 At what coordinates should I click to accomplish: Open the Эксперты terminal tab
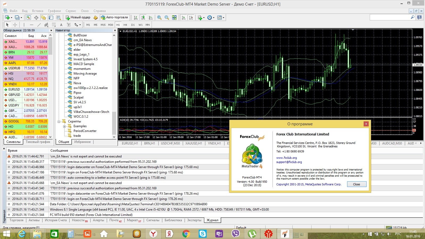(194, 220)
